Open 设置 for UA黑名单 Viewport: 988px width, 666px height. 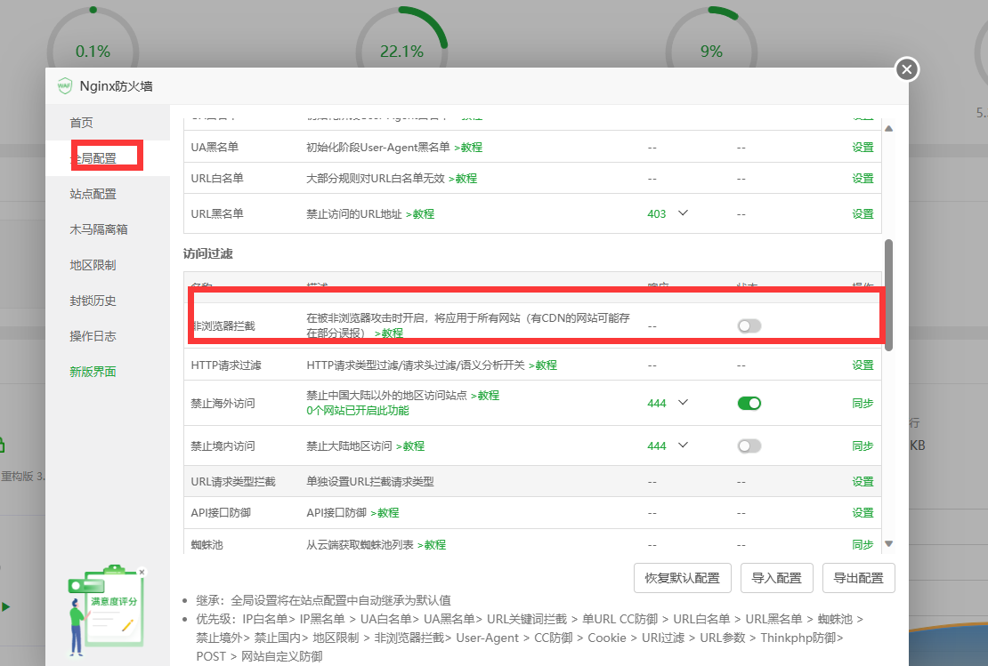tap(862, 148)
